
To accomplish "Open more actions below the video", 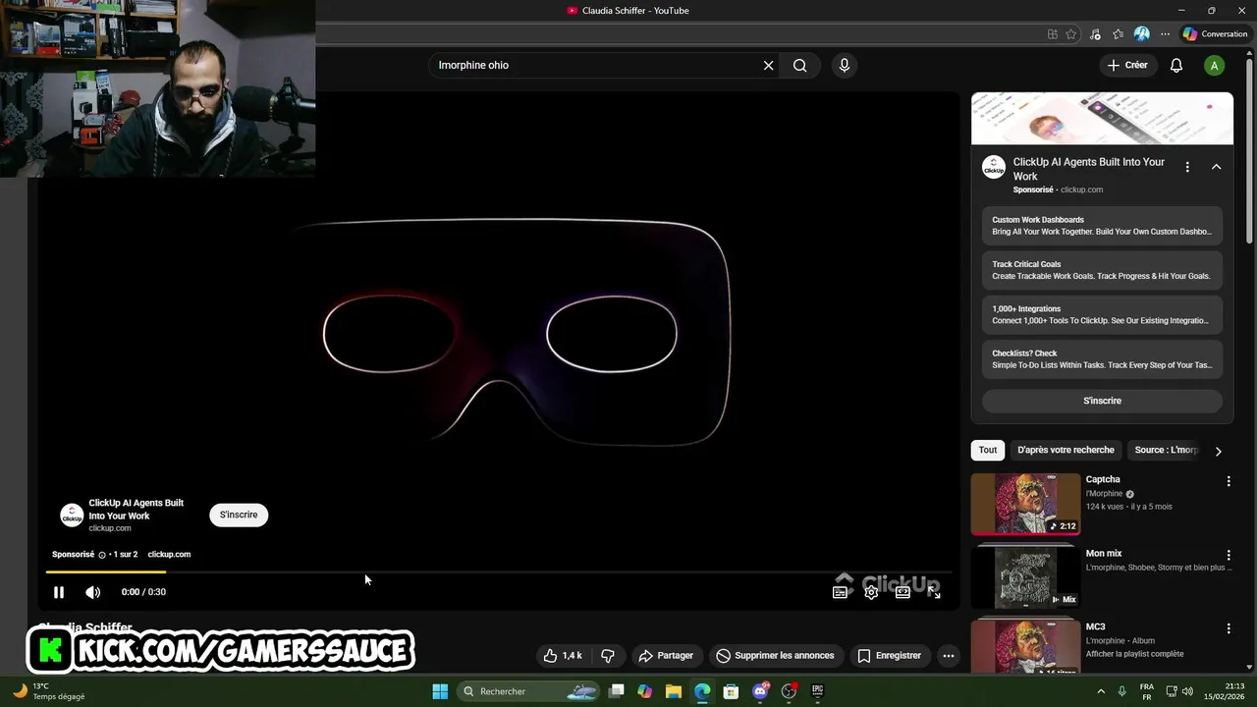I will [948, 655].
